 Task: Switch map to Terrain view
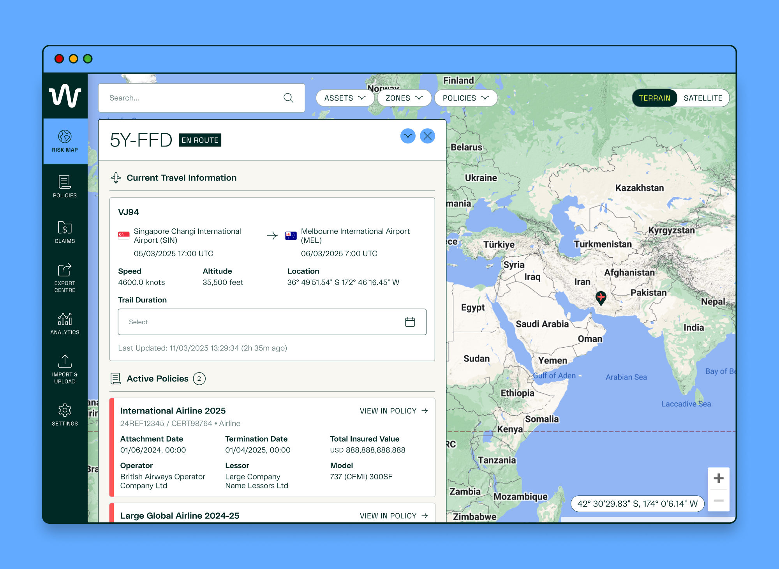coord(655,98)
